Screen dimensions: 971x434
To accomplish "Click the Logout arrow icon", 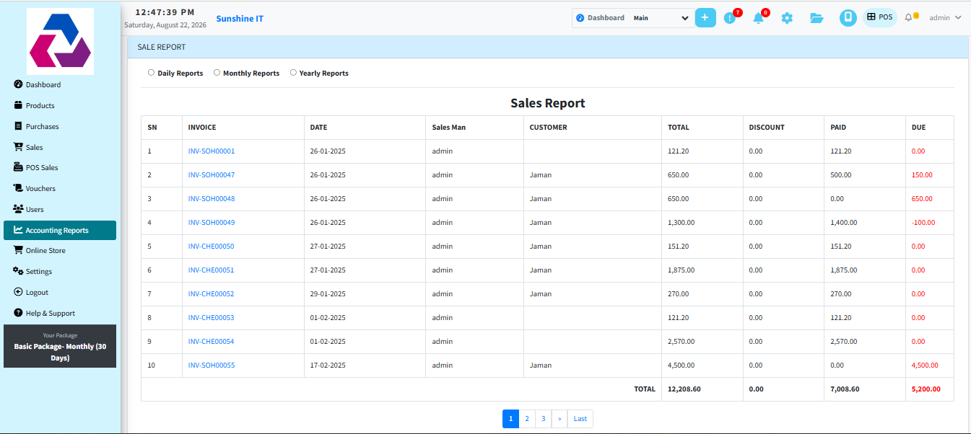I will pos(19,292).
